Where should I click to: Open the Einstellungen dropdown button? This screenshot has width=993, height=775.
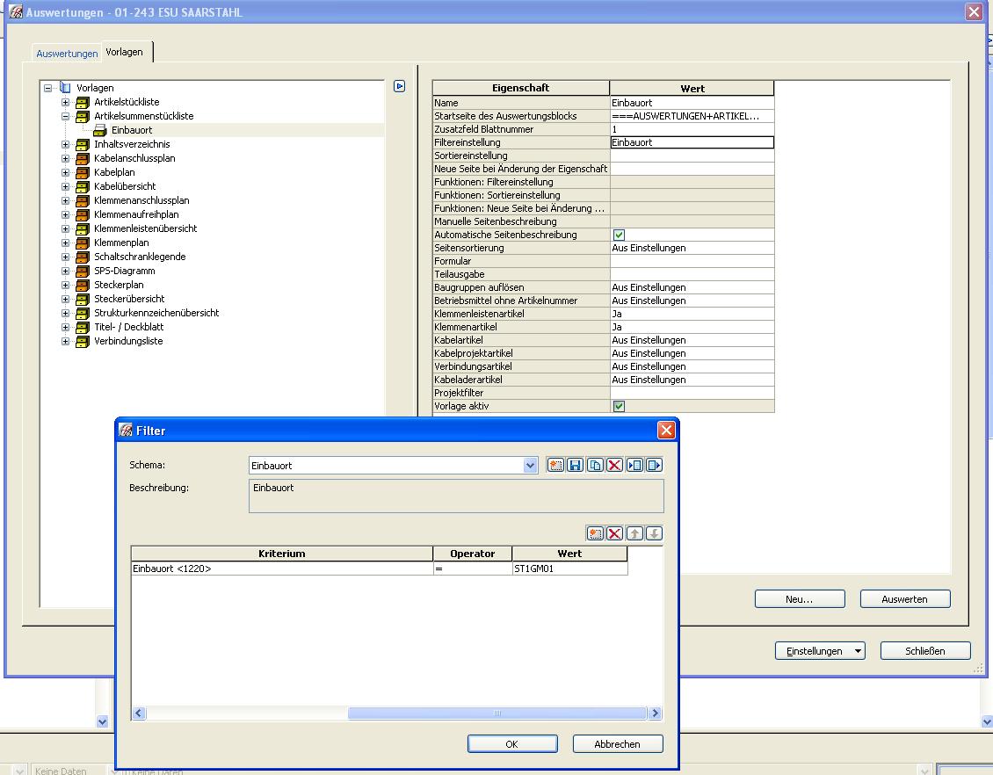coord(820,651)
